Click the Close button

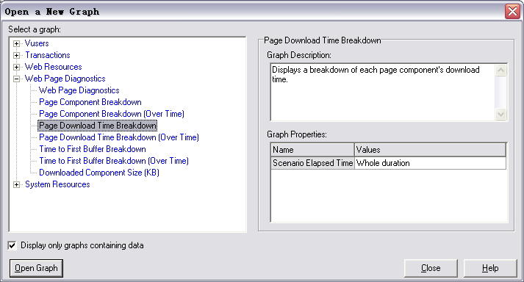pos(431,268)
